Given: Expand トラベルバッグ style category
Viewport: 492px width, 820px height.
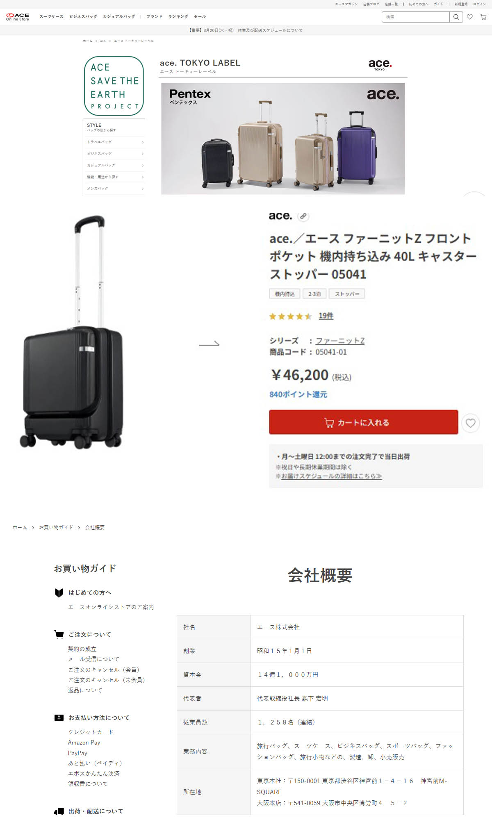Looking at the screenshot, I should pos(115,142).
